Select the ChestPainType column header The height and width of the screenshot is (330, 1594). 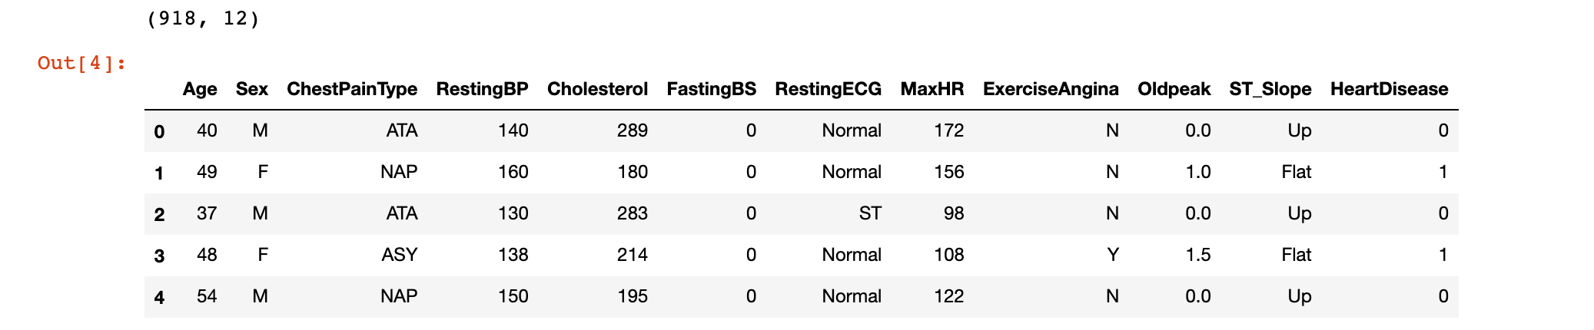pyautogui.click(x=352, y=89)
